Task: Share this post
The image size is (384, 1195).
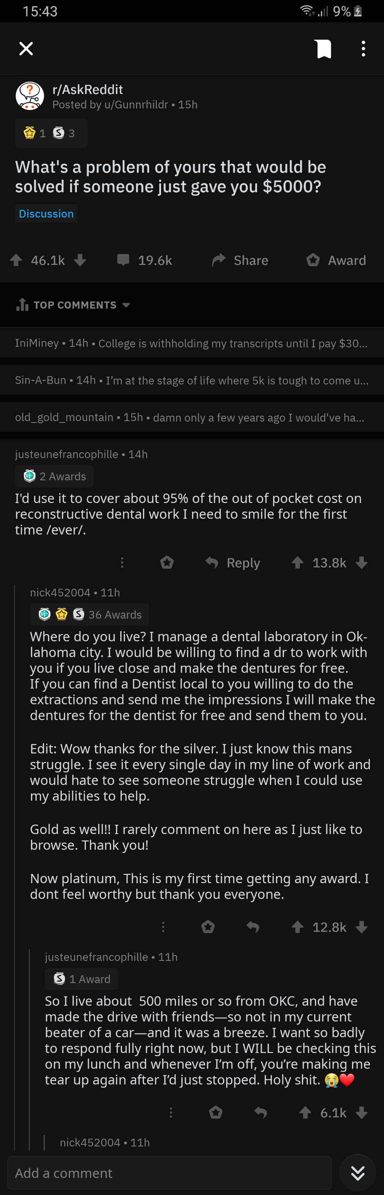Action: click(x=240, y=260)
